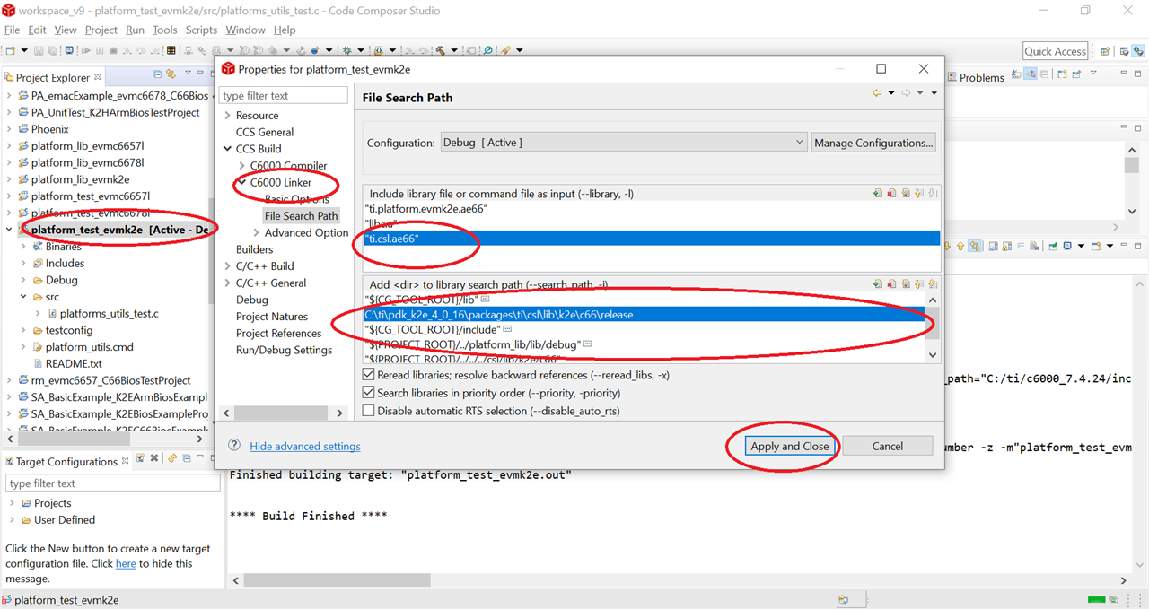Image resolution: width=1149 pixels, height=609 pixels.
Task: Delete the selected library search path directory
Action: (891, 284)
